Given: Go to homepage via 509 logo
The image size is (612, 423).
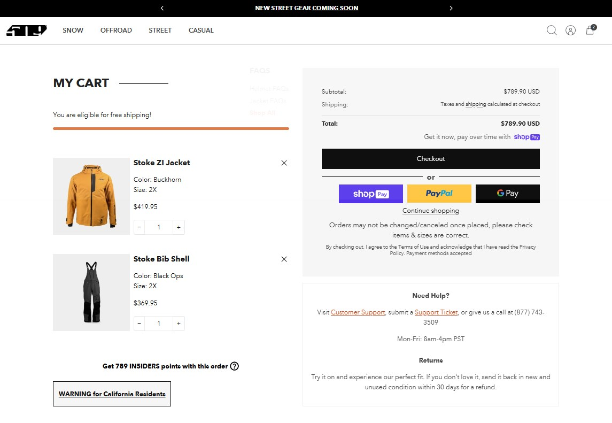Looking at the screenshot, I should (x=27, y=30).
